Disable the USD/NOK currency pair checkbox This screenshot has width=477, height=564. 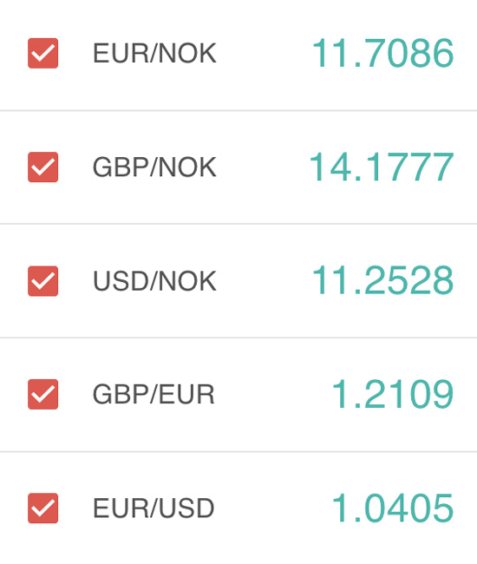click(42, 281)
